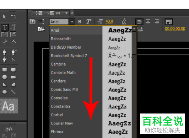Choose Cambria from the font list

click(76, 64)
